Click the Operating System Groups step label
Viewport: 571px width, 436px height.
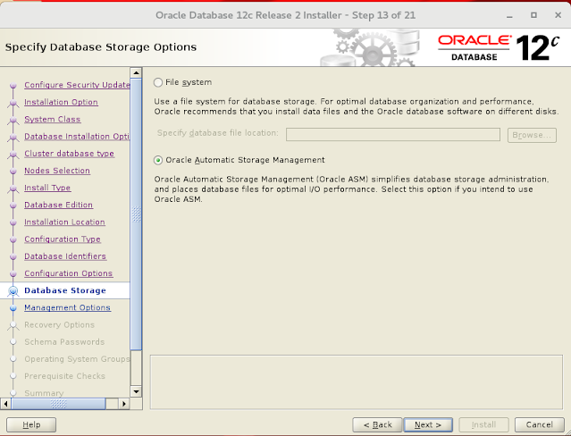77,359
